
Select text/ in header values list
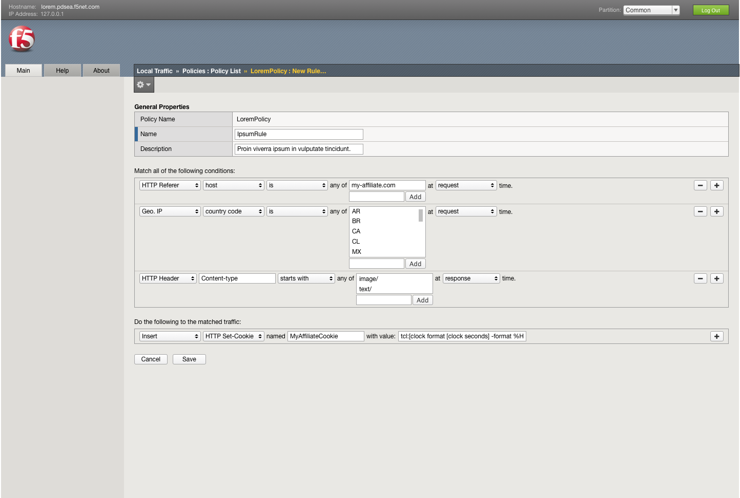coord(365,289)
